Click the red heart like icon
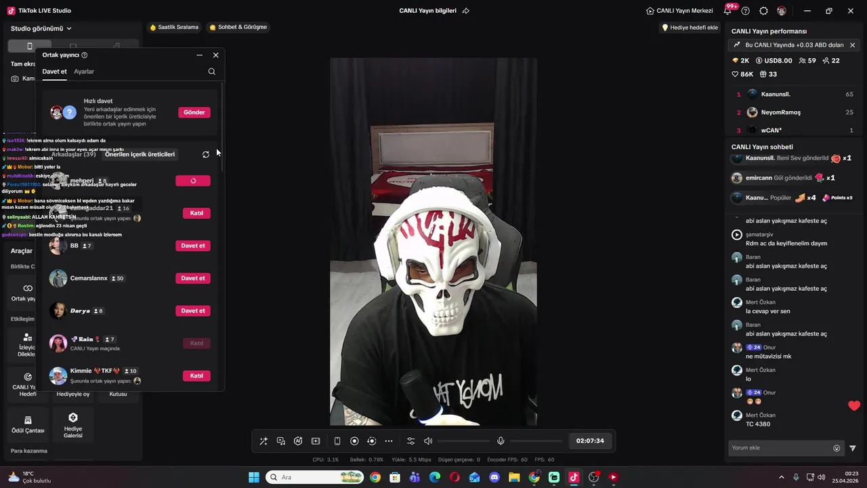867x488 pixels. coord(854,405)
